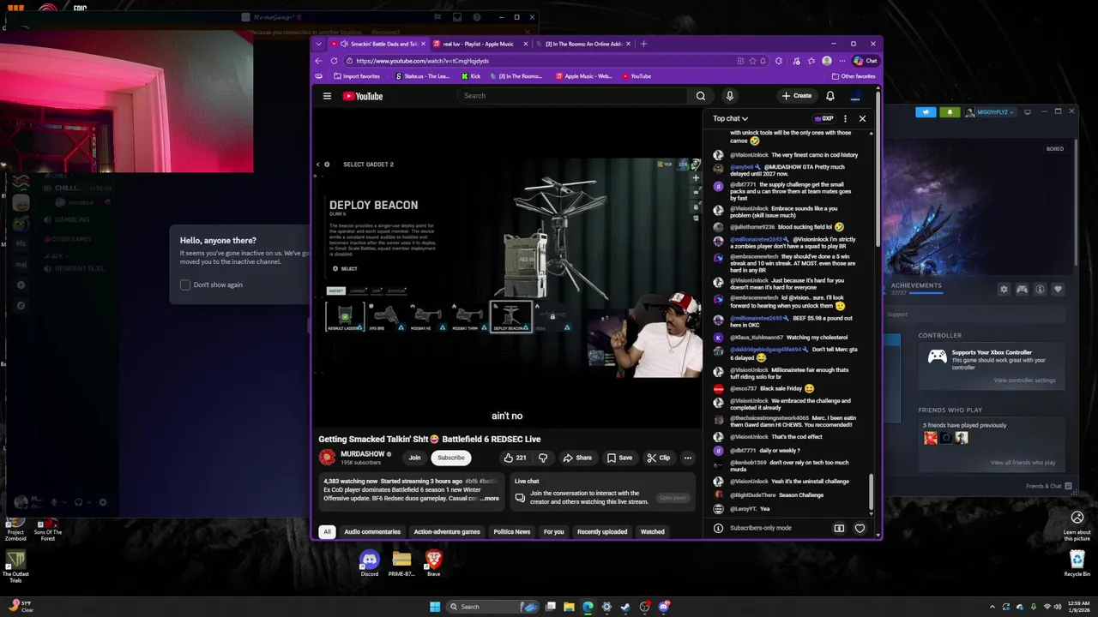
Task: Open Other favorites folder
Action: pos(854,76)
